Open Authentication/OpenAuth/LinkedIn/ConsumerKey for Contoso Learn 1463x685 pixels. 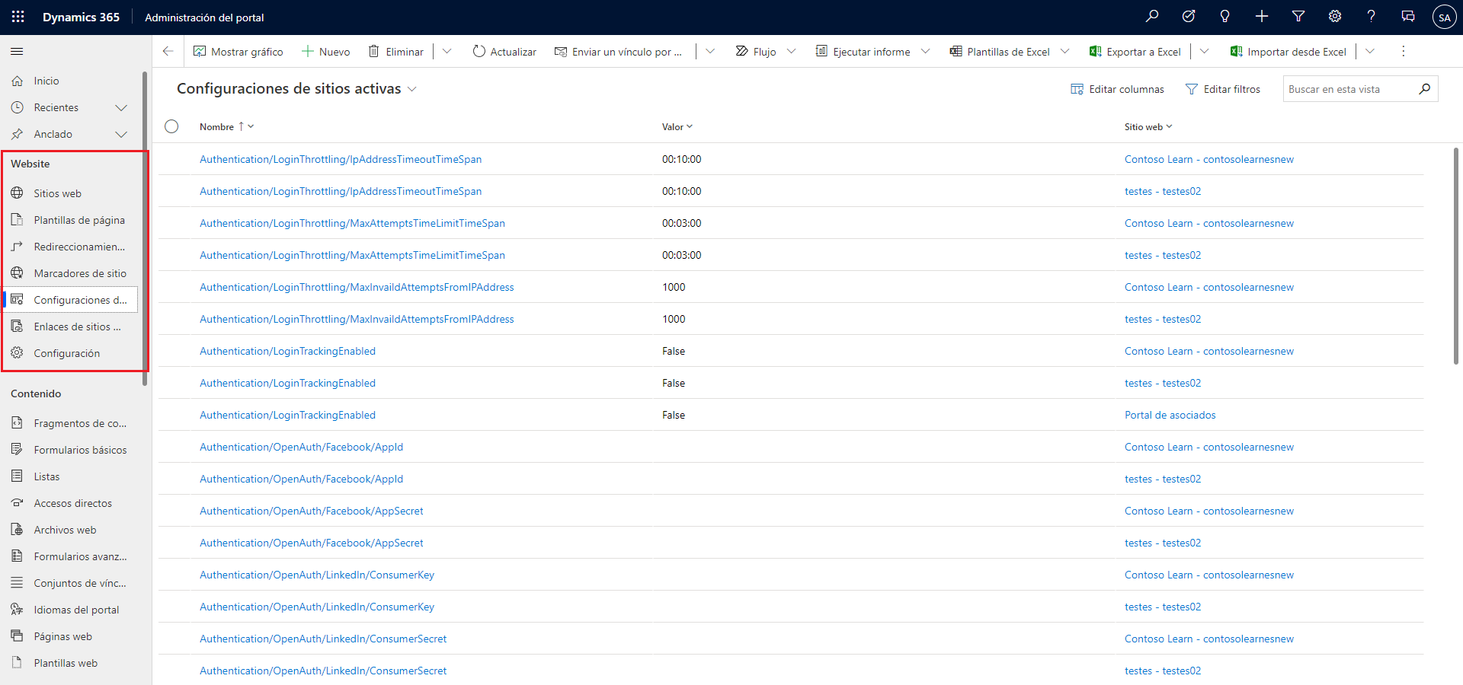tap(317, 575)
